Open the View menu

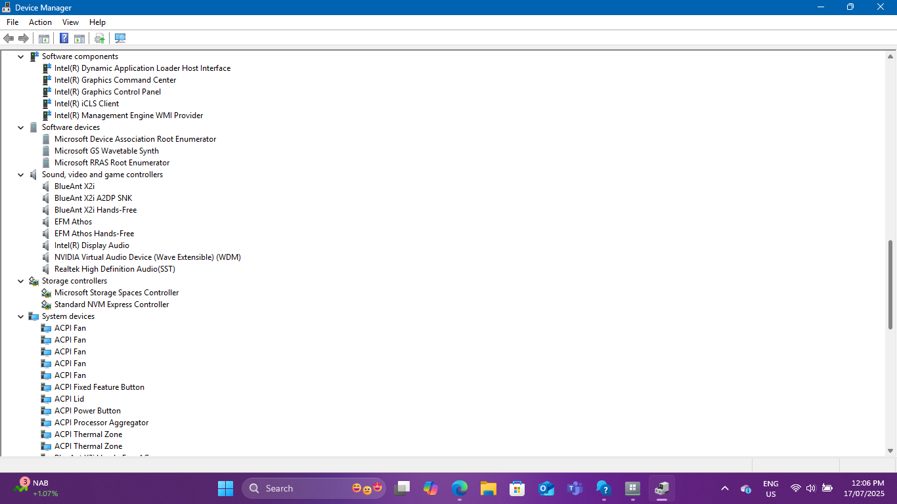click(x=70, y=22)
